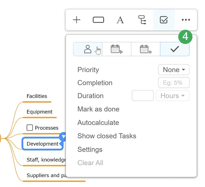Click Show closed Tasks menu entry
This screenshot has width=205, height=187.
107,136
